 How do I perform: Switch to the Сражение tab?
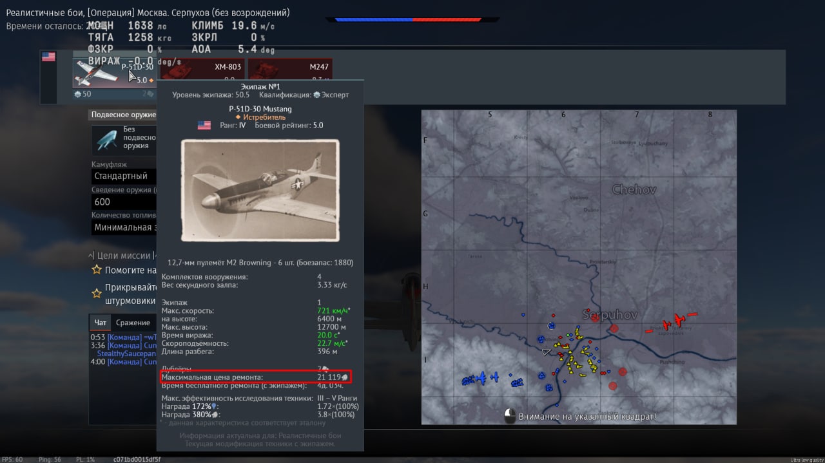click(x=133, y=323)
